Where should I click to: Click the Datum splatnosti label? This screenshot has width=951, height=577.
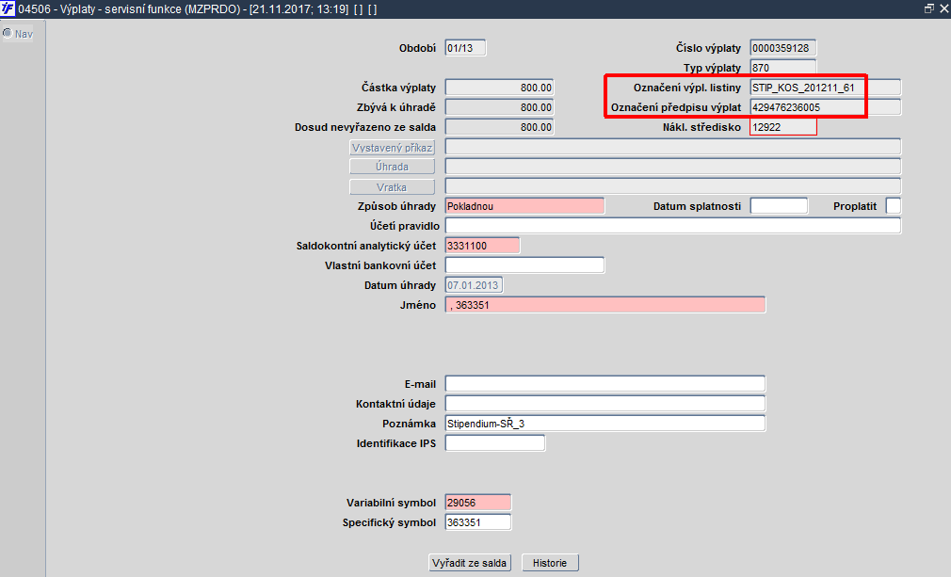click(x=697, y=207)
